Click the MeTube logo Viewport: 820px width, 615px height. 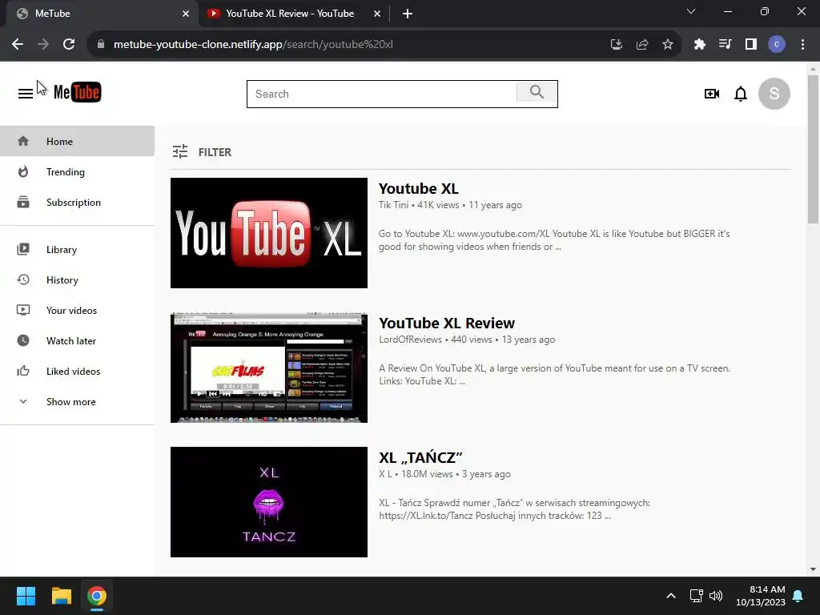78,92
